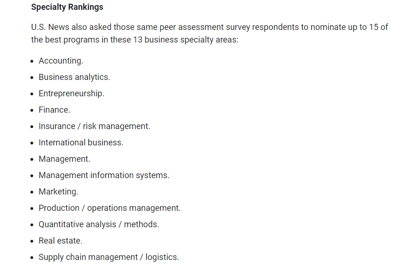Click the paragraph beginning with U.S. News
This screenshot has height=266, width=407.
(210, 33)
